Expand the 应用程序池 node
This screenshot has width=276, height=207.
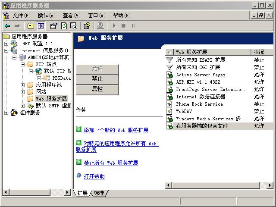coord(22,85)
